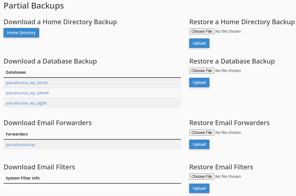
Task: Select the Restore Email Forwarders heading
Action: 229,123
